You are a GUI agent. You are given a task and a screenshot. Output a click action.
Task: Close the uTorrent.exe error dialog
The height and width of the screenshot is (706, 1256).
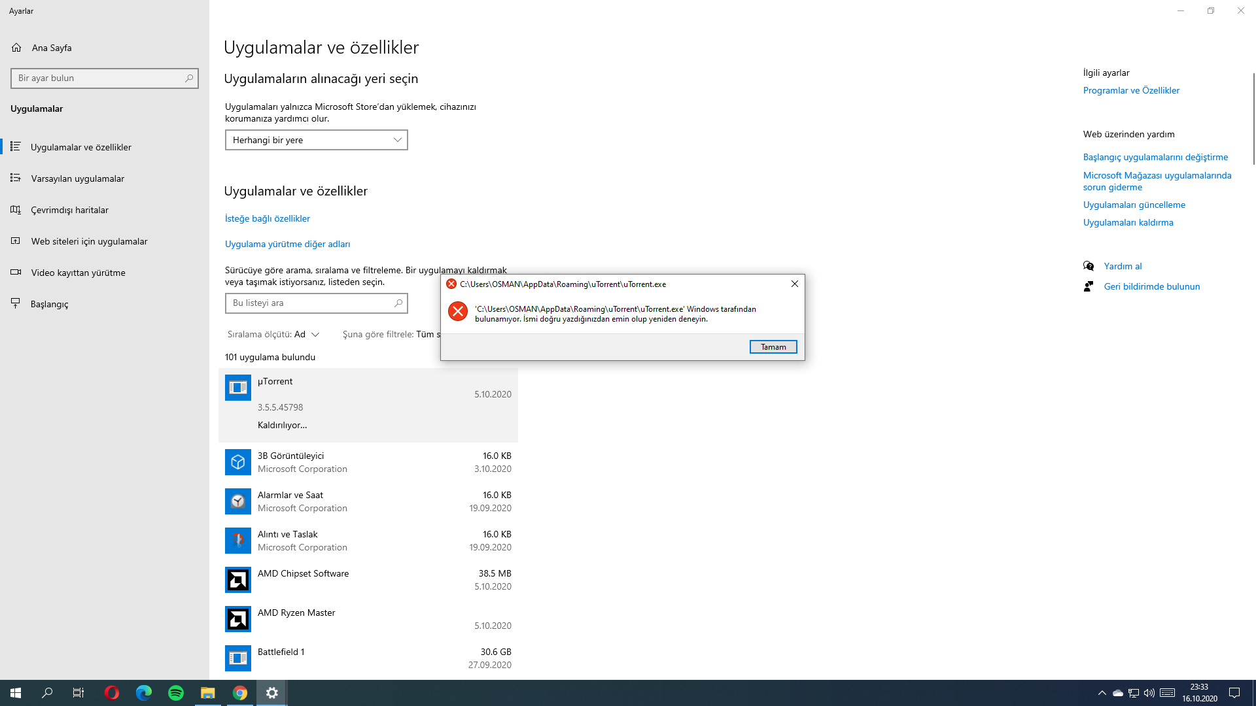[794, 284]
